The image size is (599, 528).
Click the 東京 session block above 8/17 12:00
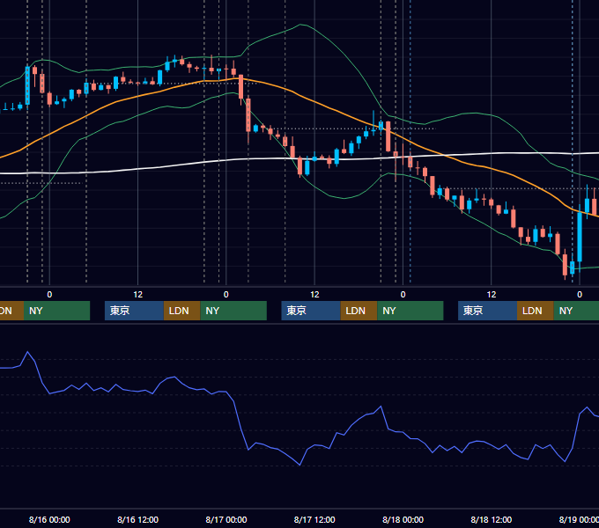click(311, 311)
